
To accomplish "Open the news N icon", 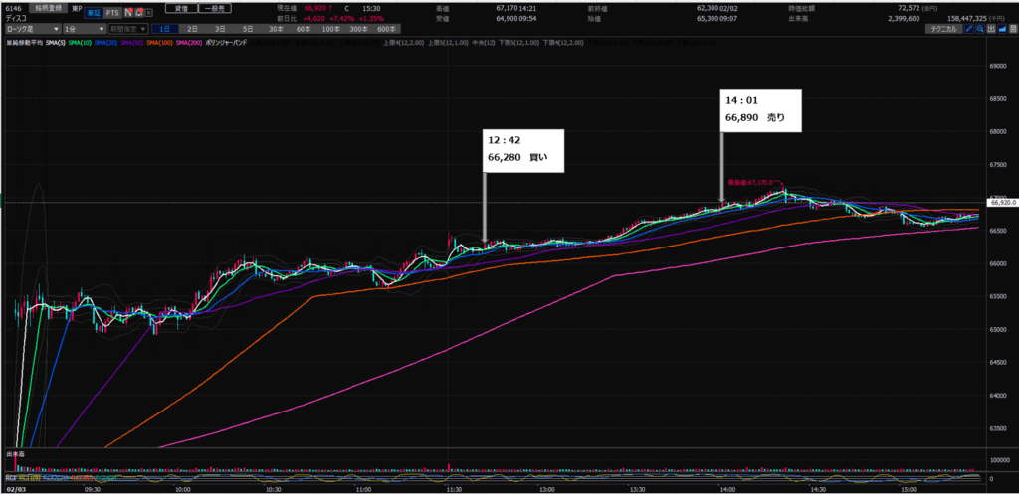I will [127, 14].
